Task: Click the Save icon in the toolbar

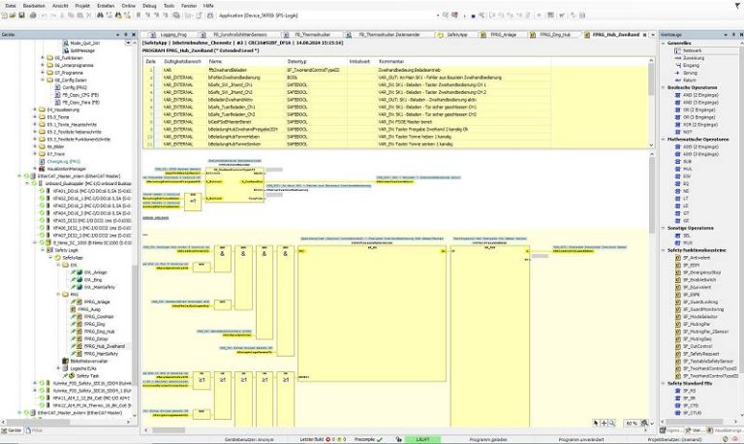Action: click(24, 17)
